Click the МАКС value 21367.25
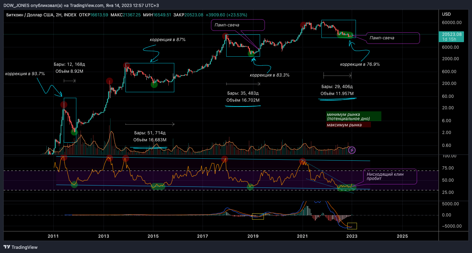 [x=131, y=15]
